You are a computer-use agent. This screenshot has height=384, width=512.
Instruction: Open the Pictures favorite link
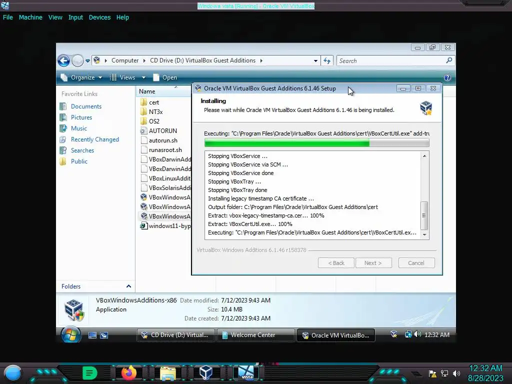point(81,117)
